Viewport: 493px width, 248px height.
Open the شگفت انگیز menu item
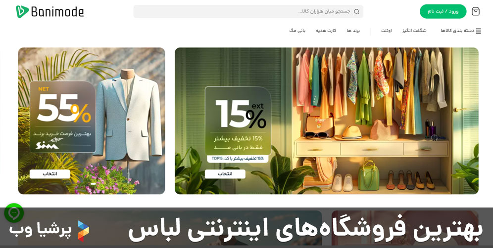pos(414,31)
